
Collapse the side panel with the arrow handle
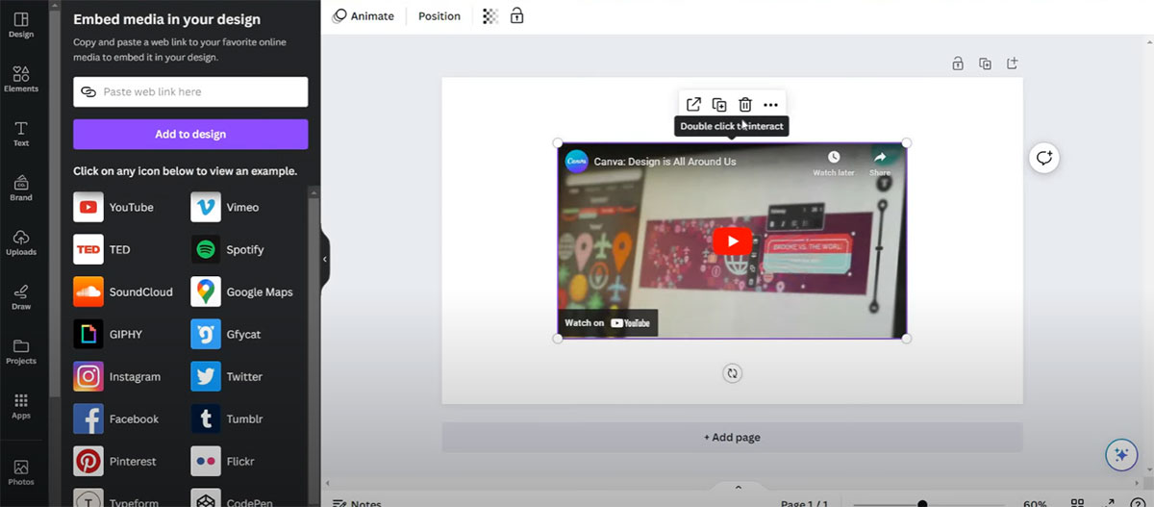[x=325, y=259]
